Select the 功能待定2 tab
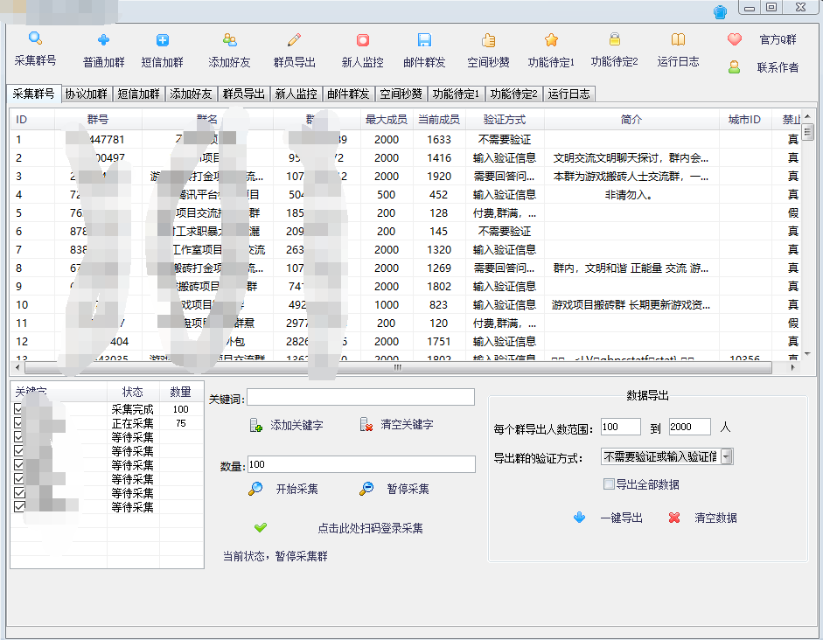 [x=514, y=94]
